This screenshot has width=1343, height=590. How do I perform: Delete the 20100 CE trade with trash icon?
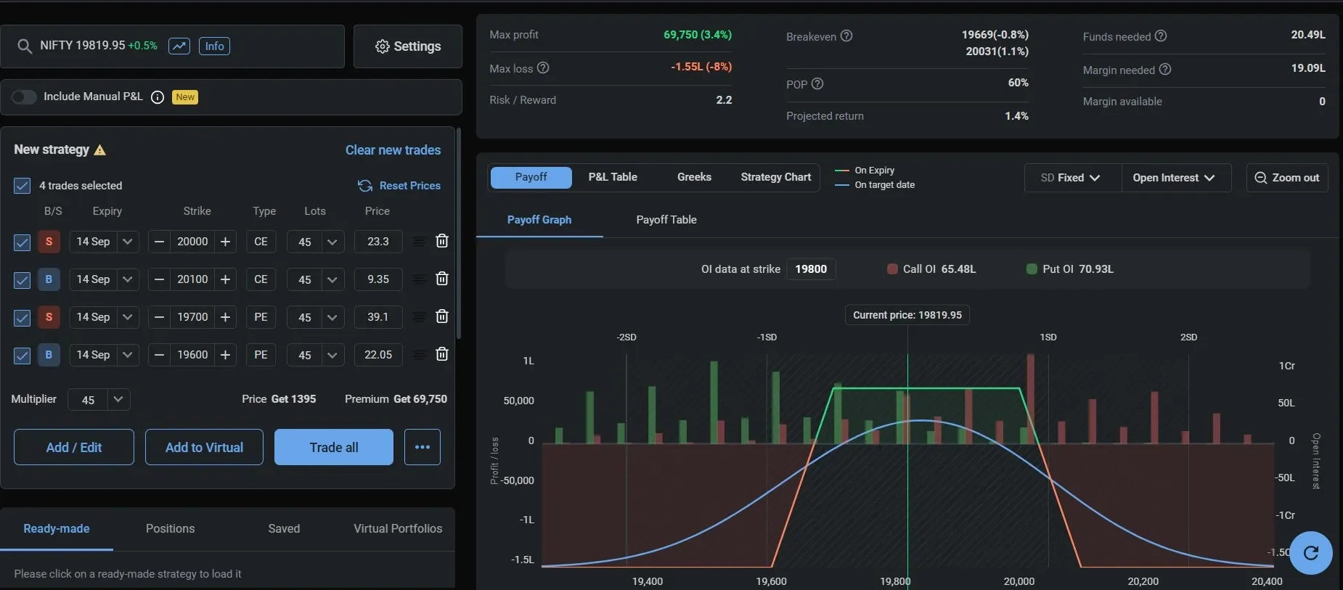[441, 279]
